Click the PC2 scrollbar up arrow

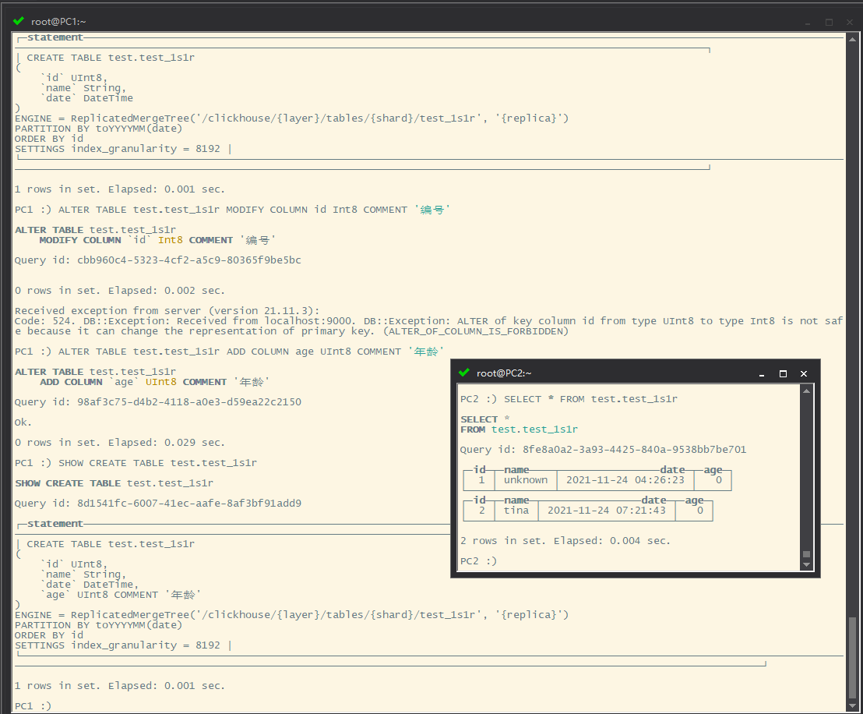(x=806, y=391)
